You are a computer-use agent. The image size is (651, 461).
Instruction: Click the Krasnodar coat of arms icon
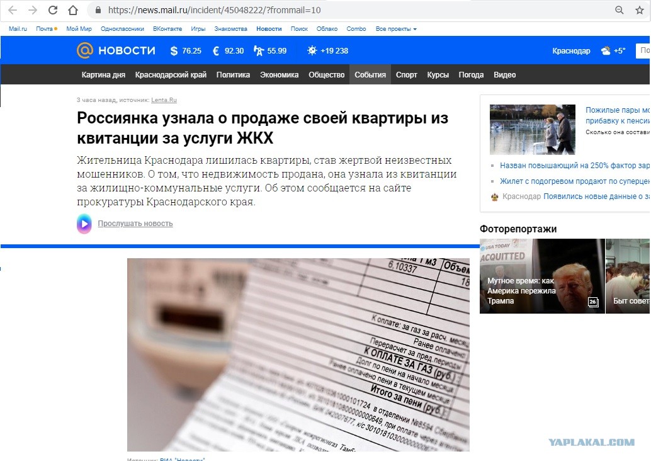point(494,197)
